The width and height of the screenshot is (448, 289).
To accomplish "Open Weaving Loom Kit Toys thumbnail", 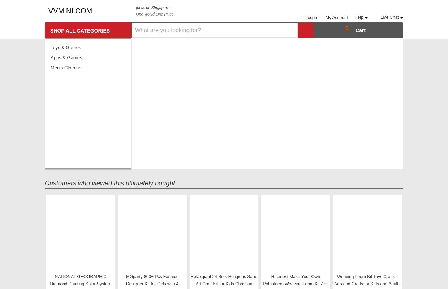I will 367,233.
